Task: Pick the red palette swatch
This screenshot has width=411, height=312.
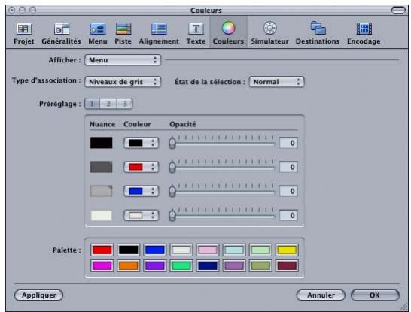Action: [102, 250]
